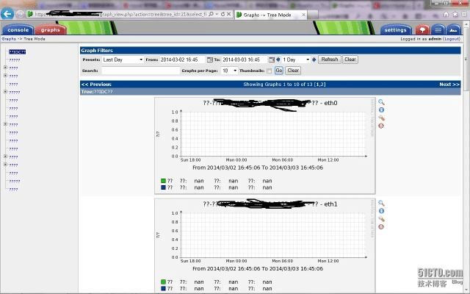
Task: Shift time span forward with right arrow
Action: click(x=314, y=60)
